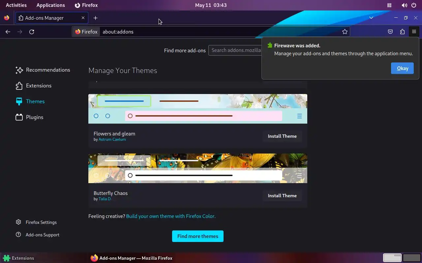Open the Plugins sidebar category

[29, 117]
